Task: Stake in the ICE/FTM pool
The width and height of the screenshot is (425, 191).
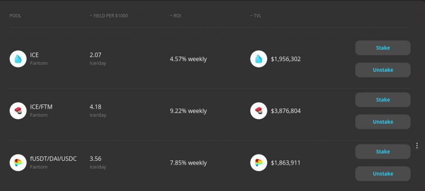Action: 383,100
